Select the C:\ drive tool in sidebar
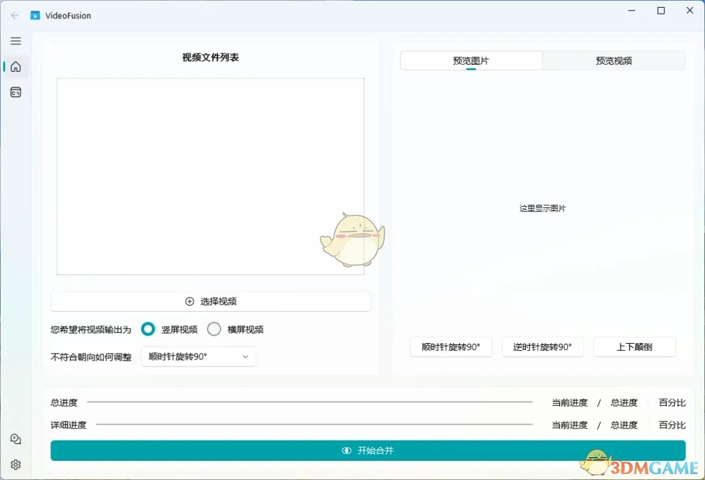Screen dimensions: 705x480 coord(15,92)
